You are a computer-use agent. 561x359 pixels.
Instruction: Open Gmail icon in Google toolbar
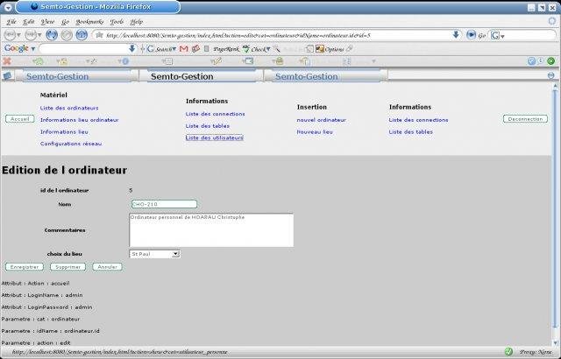(x=183, y=49)
